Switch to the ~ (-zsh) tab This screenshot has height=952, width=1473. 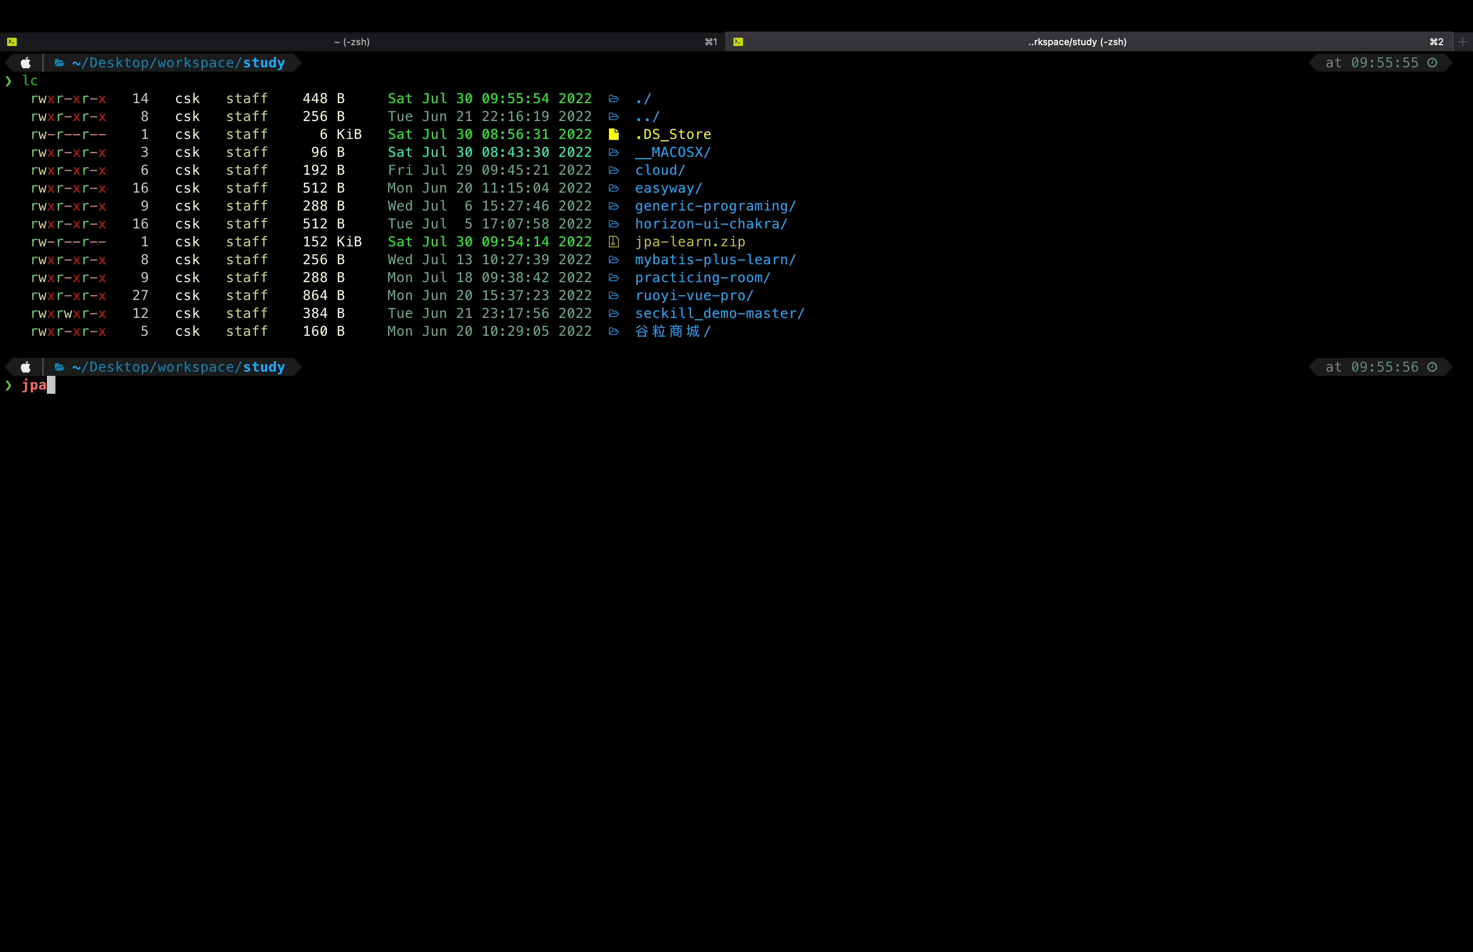click(352, 42)
